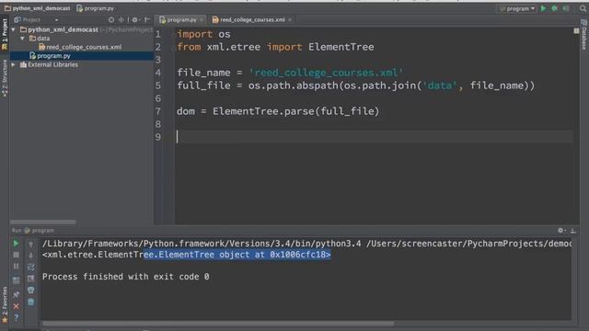Click os.path.abspath on line 5
This screenshot has width=589, height=331.
(x=293, y=86)
